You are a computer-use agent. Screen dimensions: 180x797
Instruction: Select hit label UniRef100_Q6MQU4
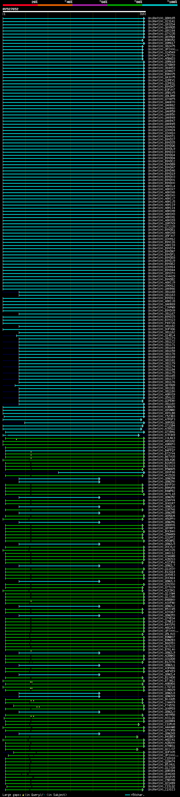click(161, 516)
